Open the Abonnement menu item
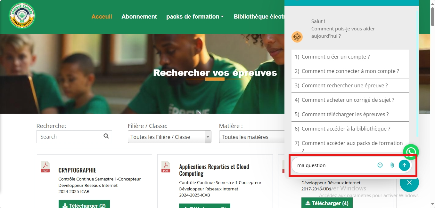Image resolution: width=435 pixels, height=208 pixels. (x=139, y=17)
